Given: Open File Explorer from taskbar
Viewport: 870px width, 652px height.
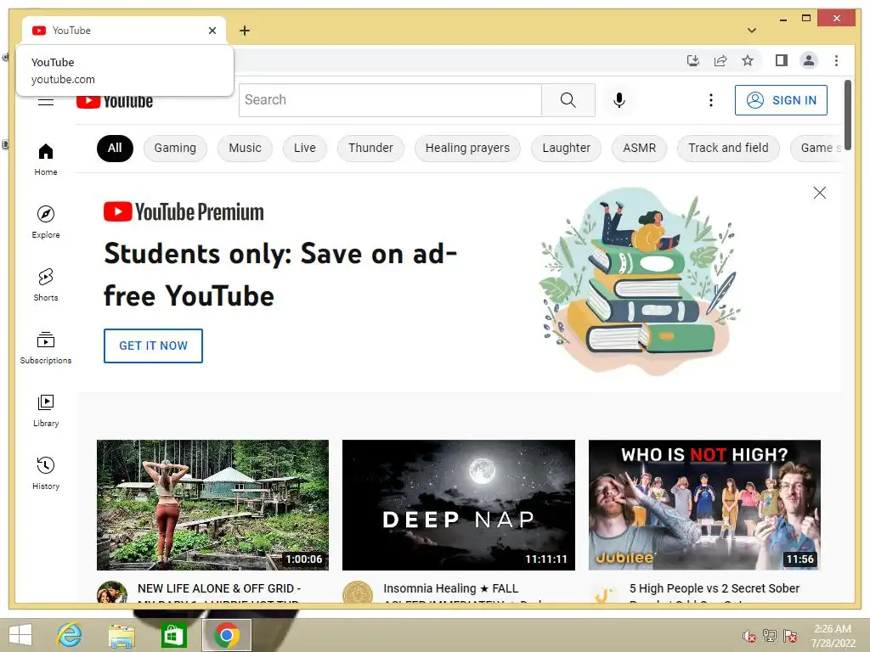Looking at the screenshot, I should 121,635.
